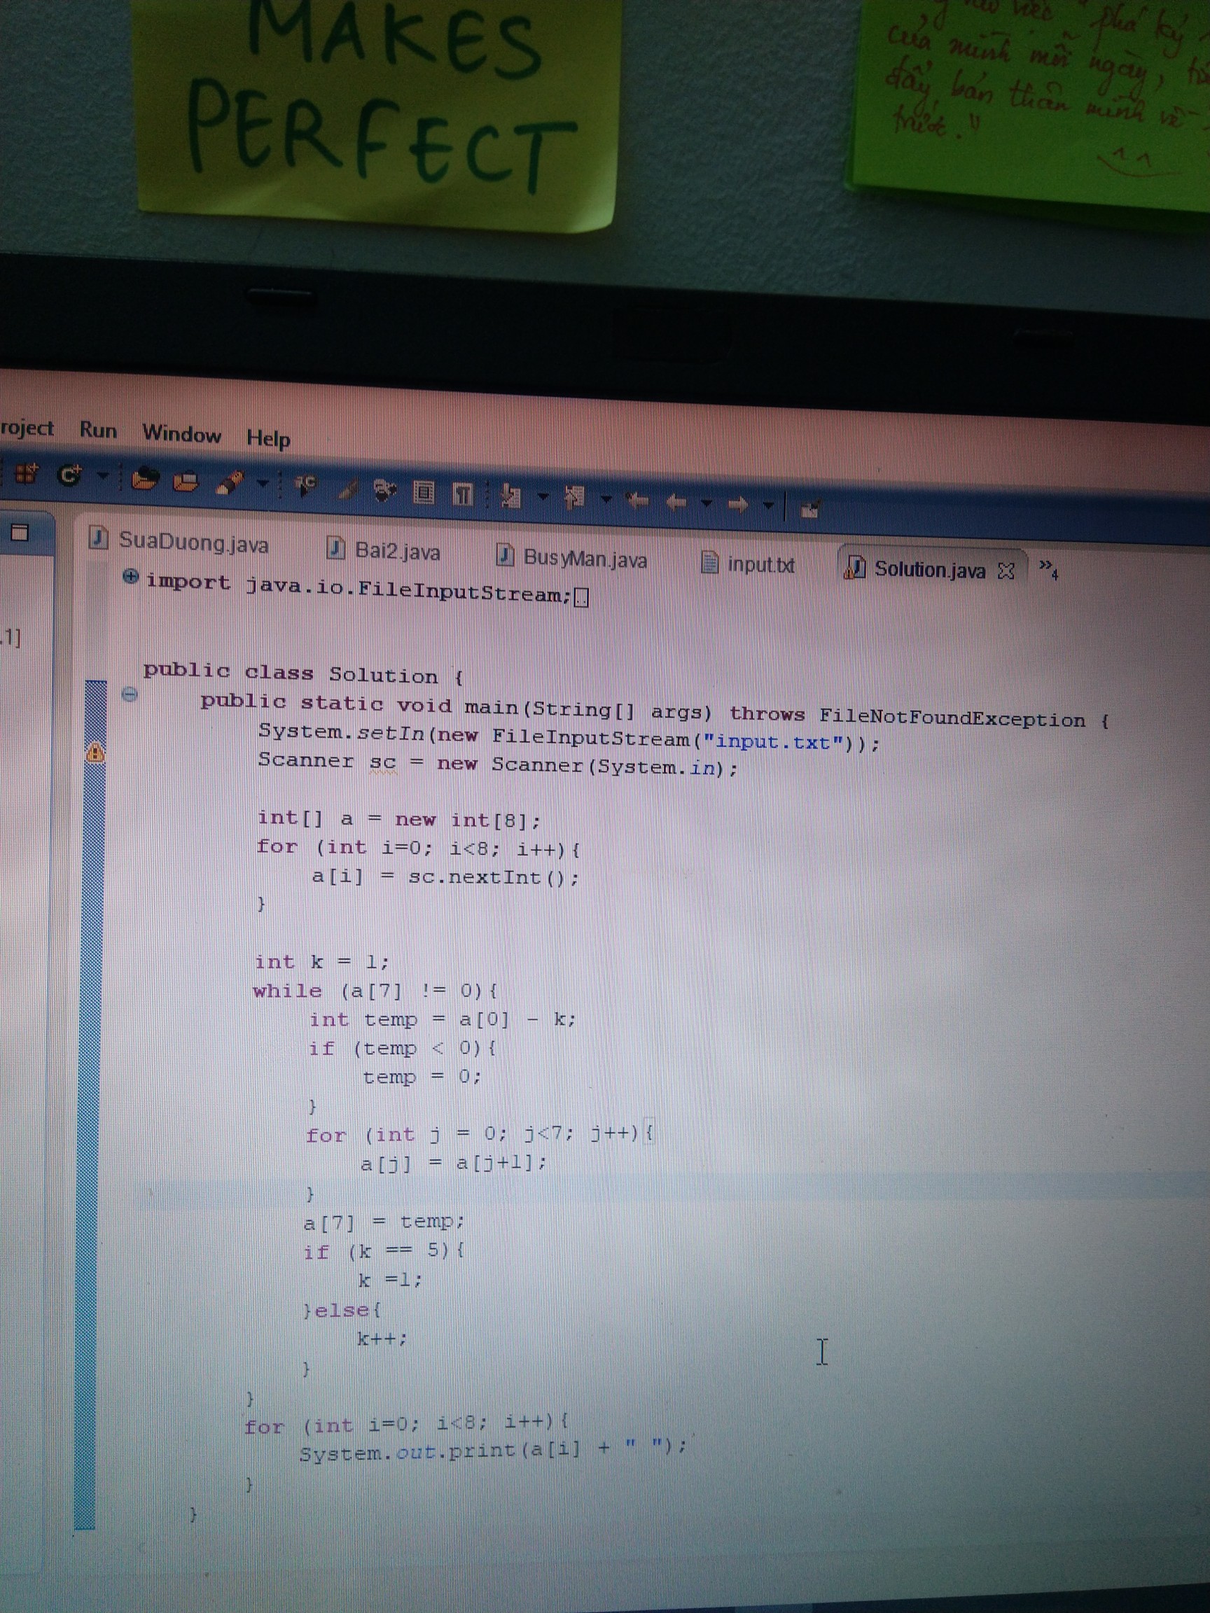Click the Next Annotation toolbar icon

pyautogui.click(x=510, y=496)
